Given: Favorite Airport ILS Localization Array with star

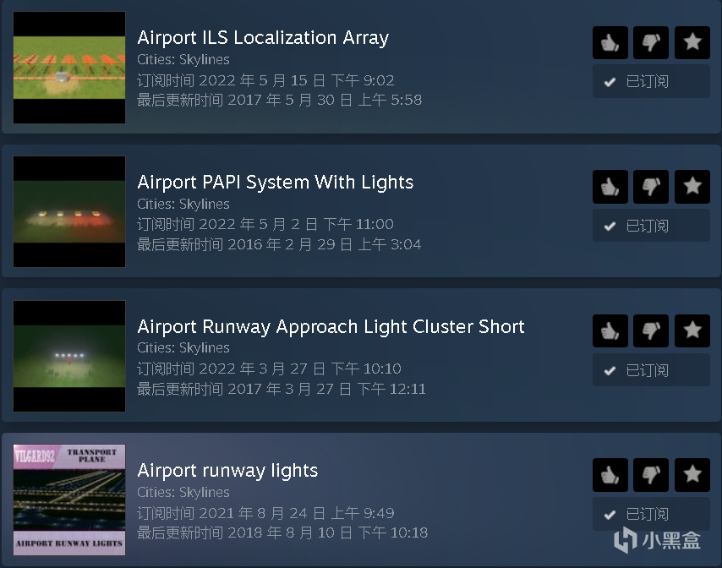Looking at the screenshot, I should click(x=692, y=43).
